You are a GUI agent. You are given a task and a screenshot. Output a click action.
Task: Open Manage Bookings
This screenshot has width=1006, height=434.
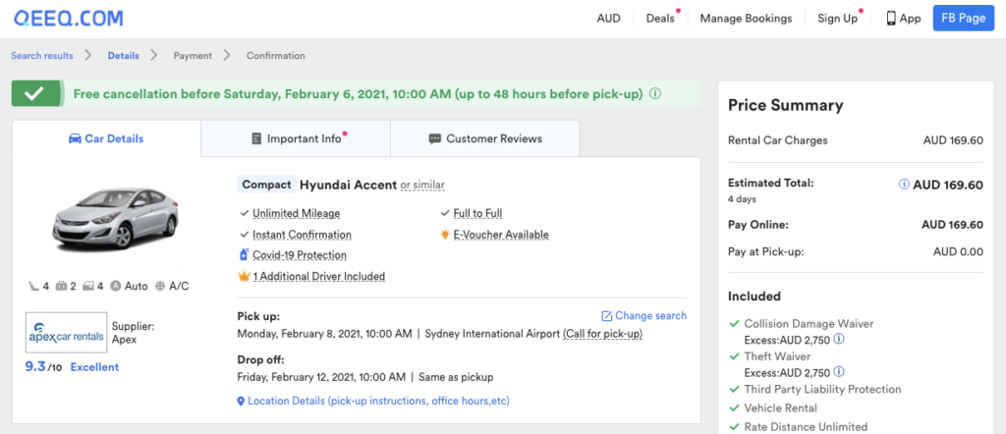click(746, 18)
